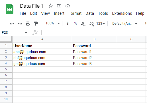The image size is (147, 103).
Task: Open the File menu
Action: coord(23,13)
